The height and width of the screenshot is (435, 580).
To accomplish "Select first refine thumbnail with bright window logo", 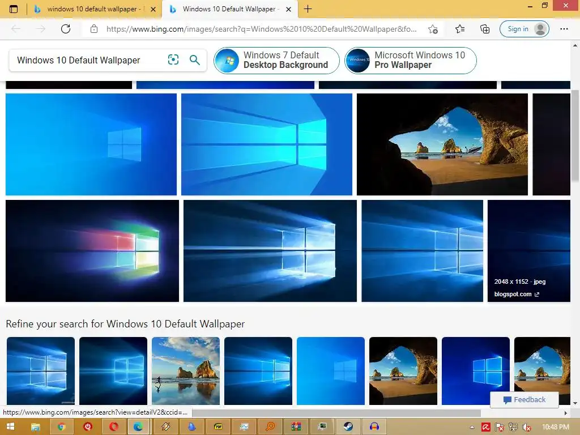I will (41, 370).
